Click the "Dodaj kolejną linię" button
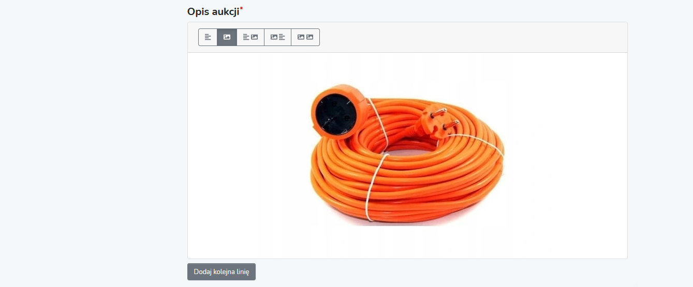Image resolution: width=693 pixels, height=287 pixels. click(222, 272)
